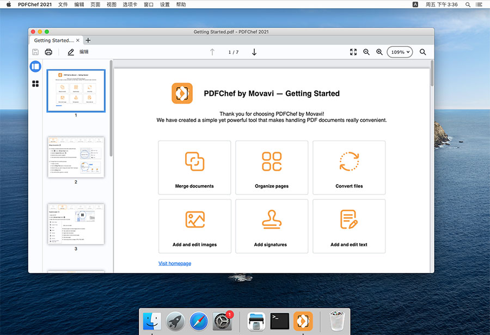Open Terminal from the Dock
This screenshot has width=490, height=335.
click(280, 321)
